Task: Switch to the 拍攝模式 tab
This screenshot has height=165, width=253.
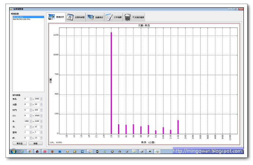Action: pos(95,17)
